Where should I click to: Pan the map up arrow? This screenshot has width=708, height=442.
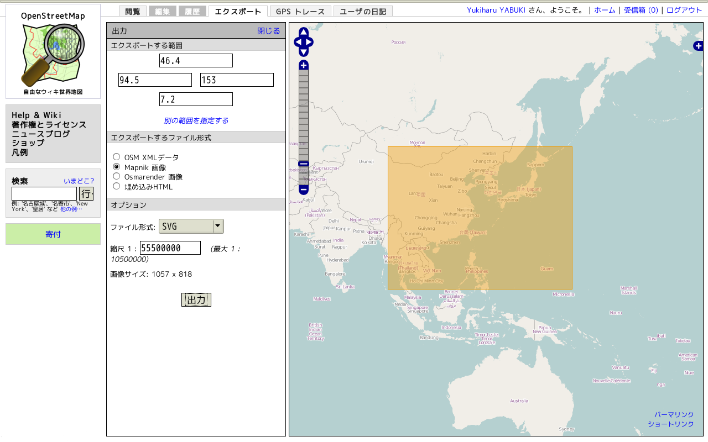pyautogui.click(x=304, y=33)
